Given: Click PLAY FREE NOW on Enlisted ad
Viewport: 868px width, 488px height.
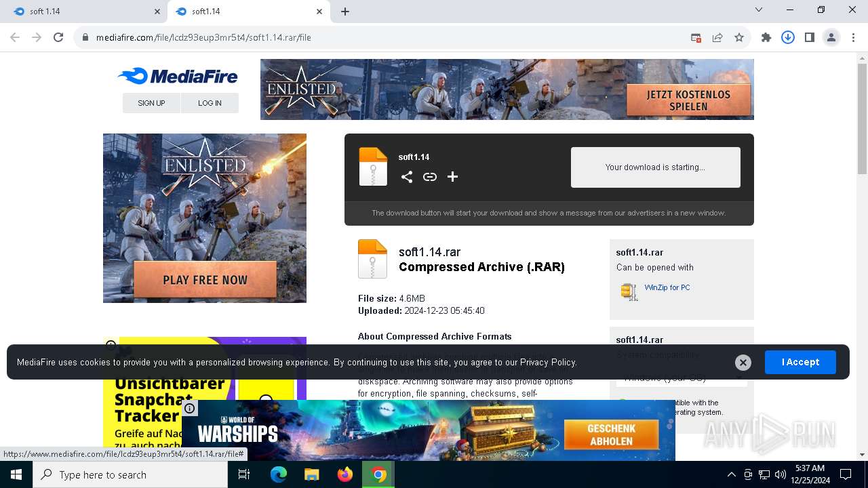Looking at the screenshot, I should pos(205,280).
